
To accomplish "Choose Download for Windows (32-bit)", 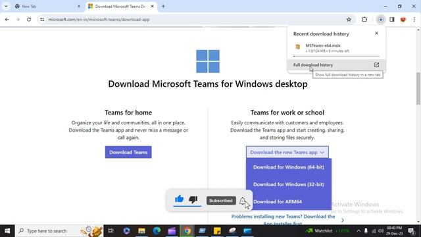I will point(289,184).
